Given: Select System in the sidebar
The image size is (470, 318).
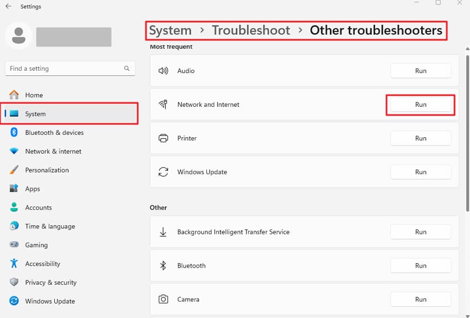Looking at the screenshot, I should pos(70,113).
